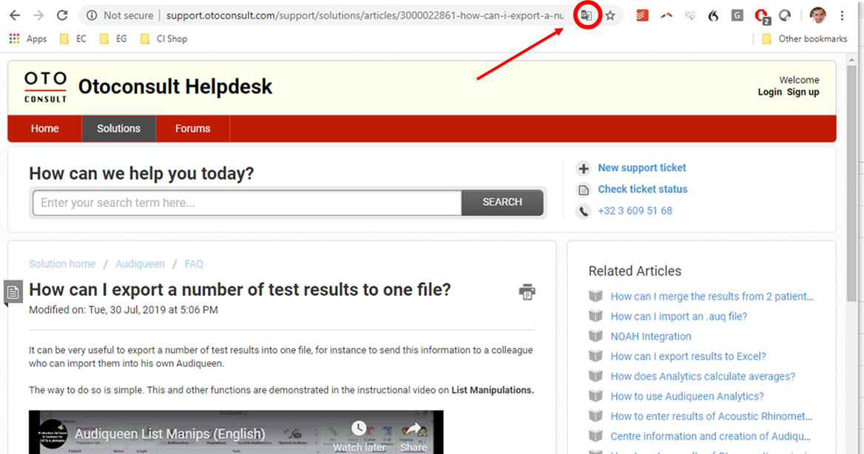Open 'How does Analytics calculate averages?'
Viewport: 864px width, 454px height.
click(703, 376)
